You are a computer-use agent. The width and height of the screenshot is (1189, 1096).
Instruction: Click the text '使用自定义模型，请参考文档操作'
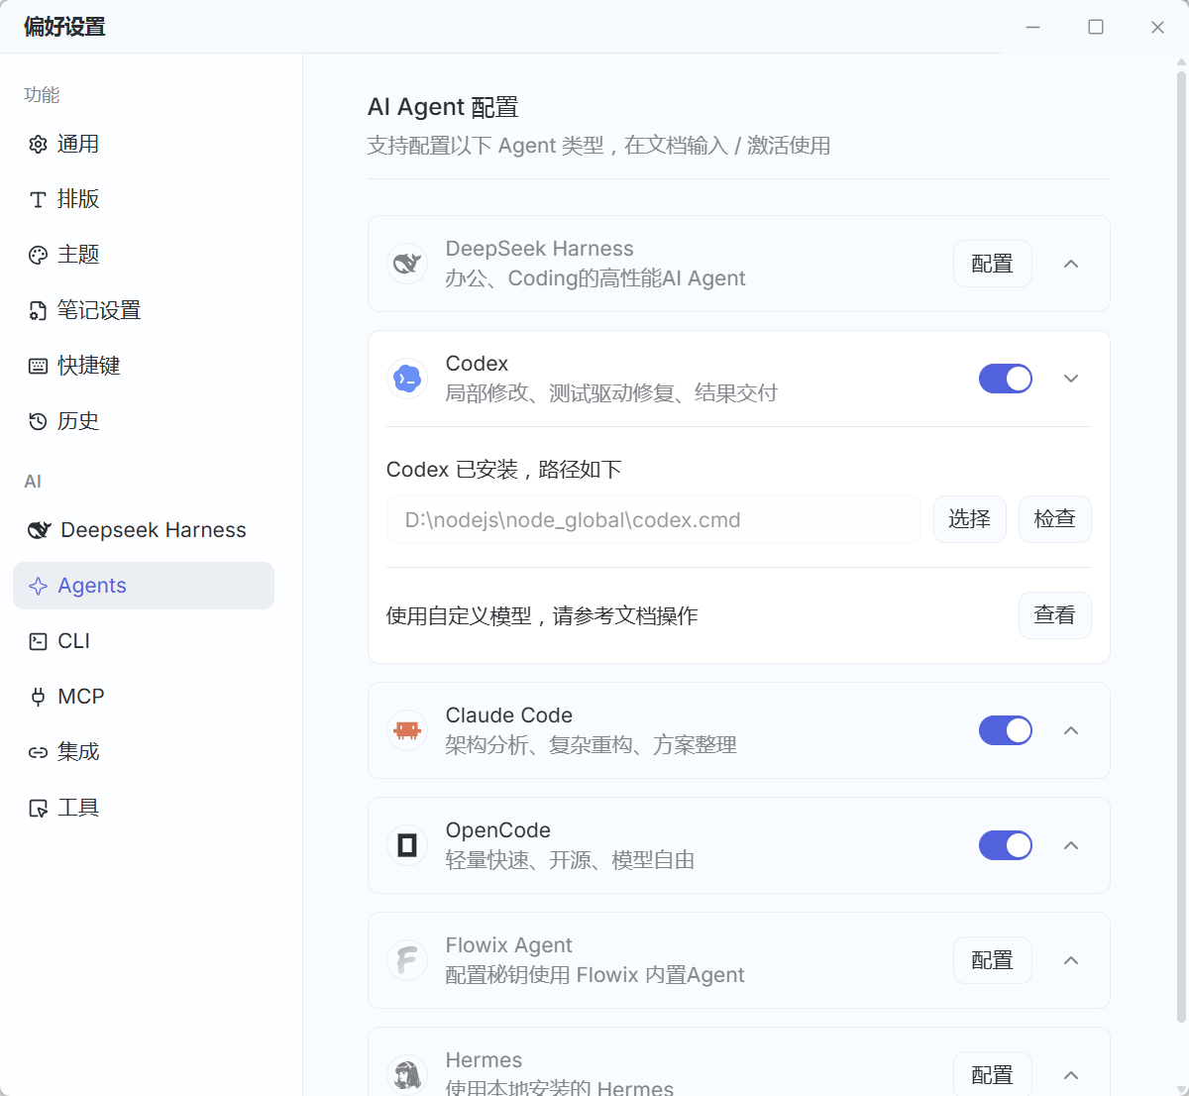click(542, 616)
